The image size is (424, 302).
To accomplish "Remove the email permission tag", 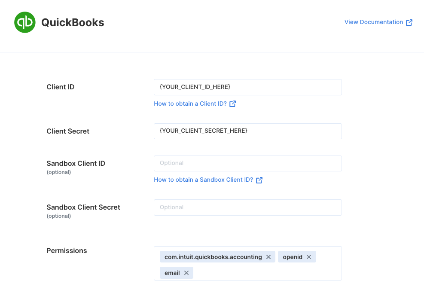I will pos(186,273).
